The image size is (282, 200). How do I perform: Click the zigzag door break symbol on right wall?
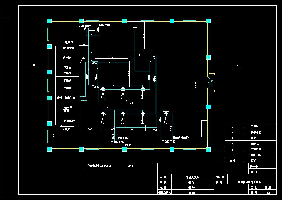(x=211, y=83)
